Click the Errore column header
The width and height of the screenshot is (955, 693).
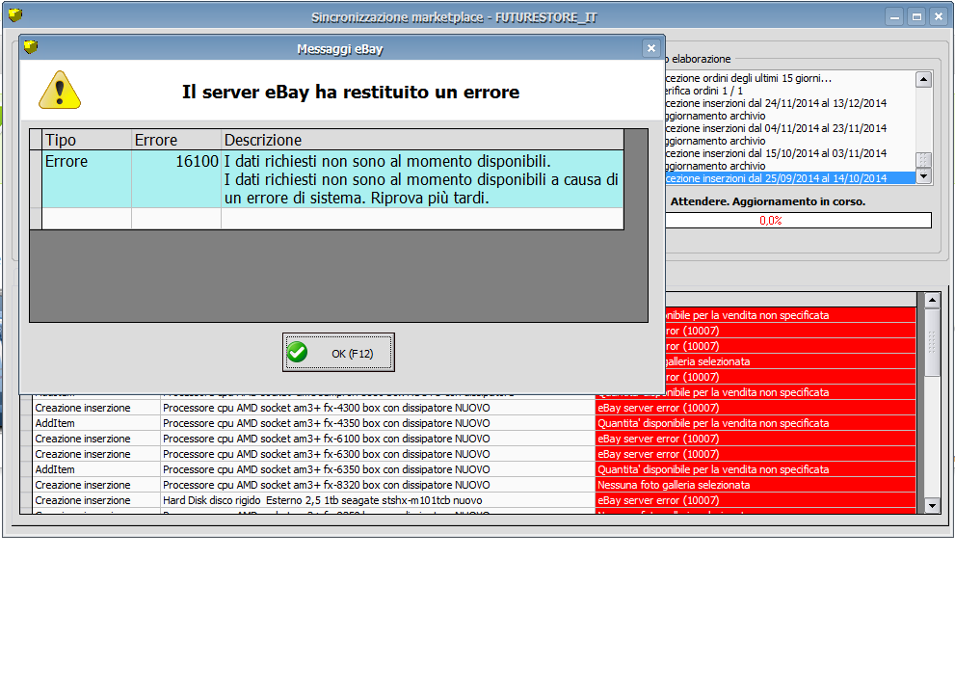176,140
